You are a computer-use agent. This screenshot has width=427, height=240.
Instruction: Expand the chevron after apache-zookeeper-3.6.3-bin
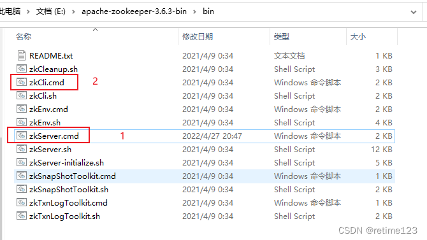tap(194, 11)
